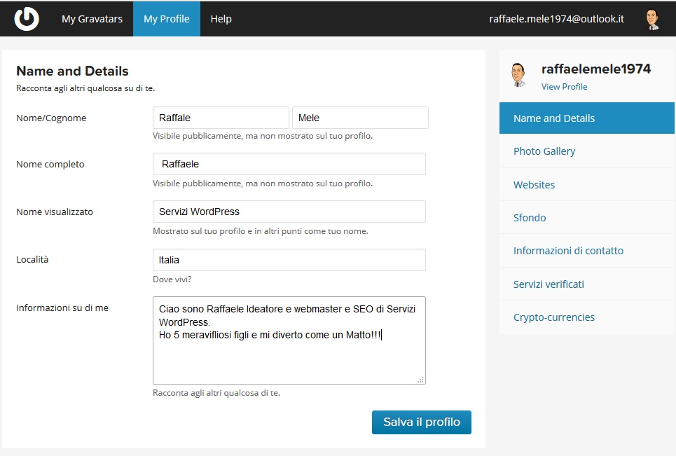Click the surname field containing Mele

(x=360, y=118)
